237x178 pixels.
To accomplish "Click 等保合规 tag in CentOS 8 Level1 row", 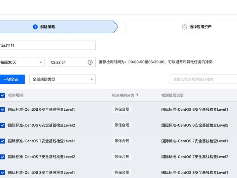I will coord(122,172).
